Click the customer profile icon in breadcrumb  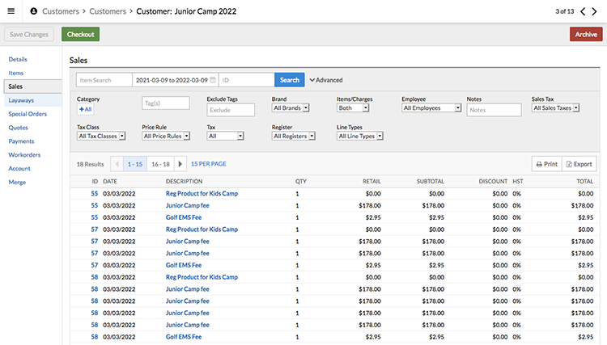pyautogui.click(x=34, y=11)
